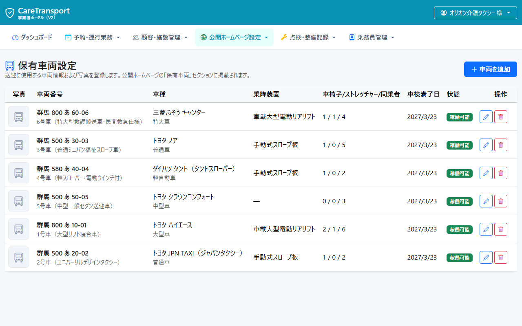The image size is (522, 326).
Task: Open the 予約・運行業務 menu
Action: 93,37
